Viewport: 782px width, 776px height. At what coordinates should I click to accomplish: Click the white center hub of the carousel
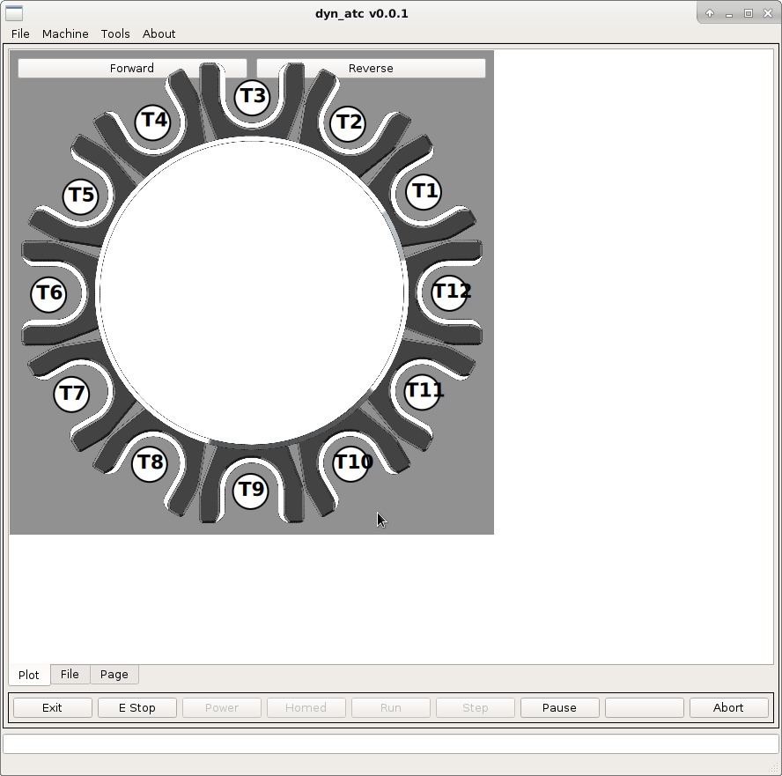coord(252,292)
